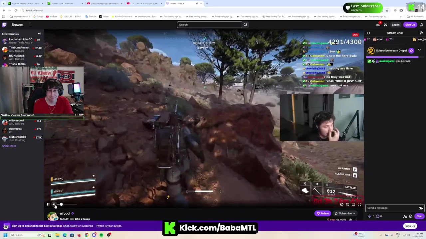Open the YouTube bookmark

click(x=52, y=17)
